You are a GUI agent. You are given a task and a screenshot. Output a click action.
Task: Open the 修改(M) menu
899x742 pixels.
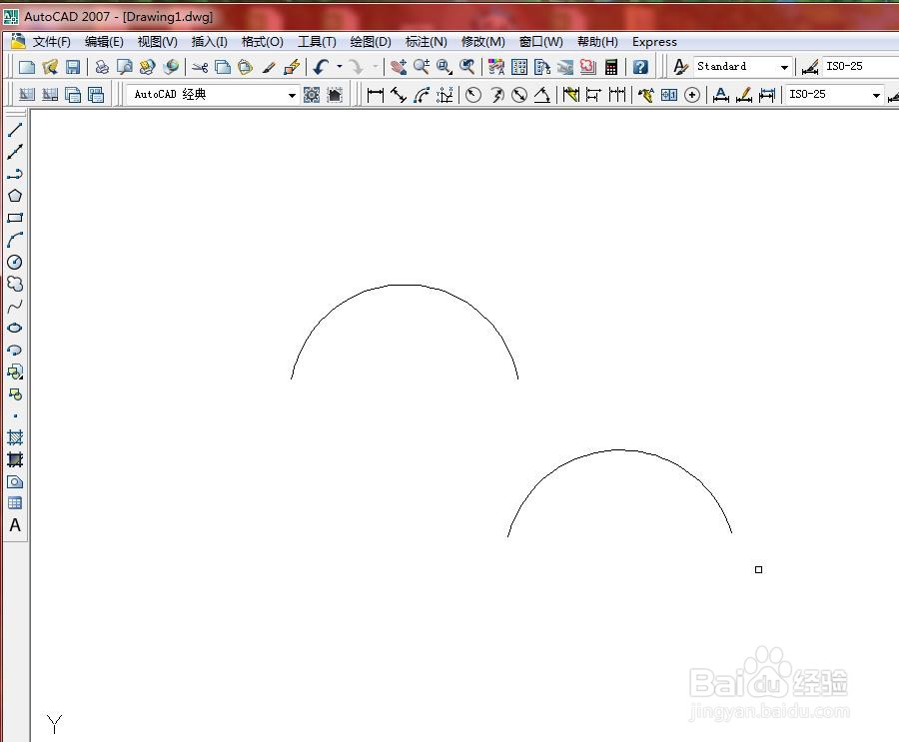[x=483, y=42]
